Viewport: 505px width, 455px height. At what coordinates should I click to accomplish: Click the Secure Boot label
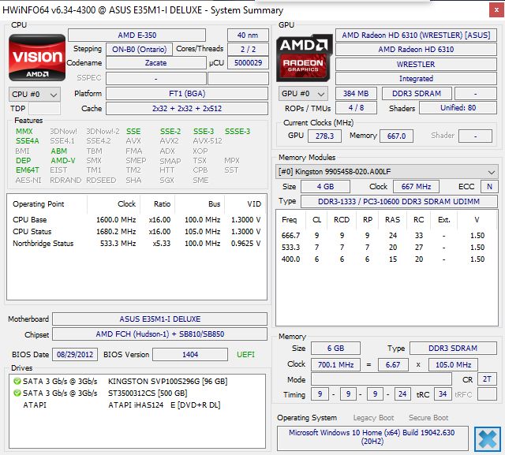(x=428, y=418)
